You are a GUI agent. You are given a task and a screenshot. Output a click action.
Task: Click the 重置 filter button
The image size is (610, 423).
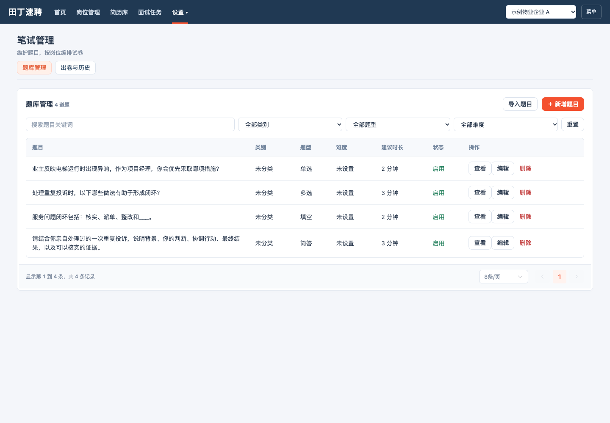point(573,124)
